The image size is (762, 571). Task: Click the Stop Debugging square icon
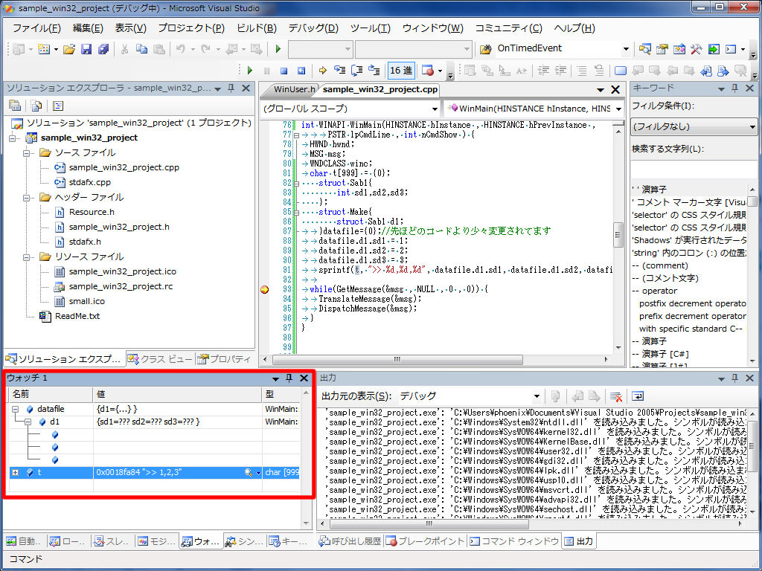[284, 71]
